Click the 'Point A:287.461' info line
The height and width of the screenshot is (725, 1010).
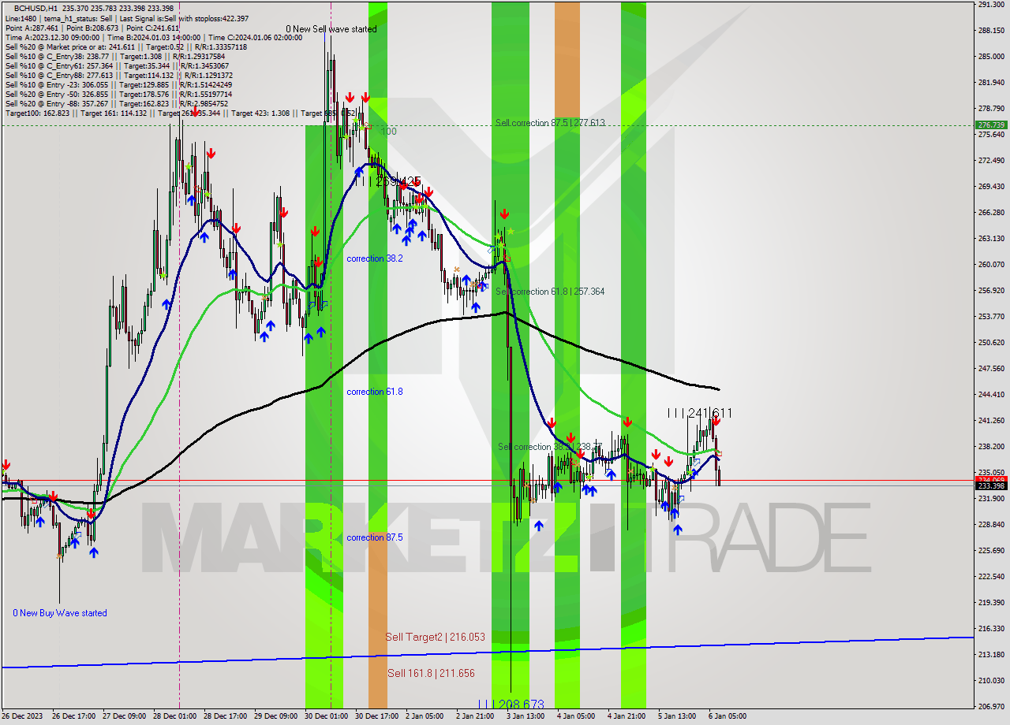click(92, 28)
